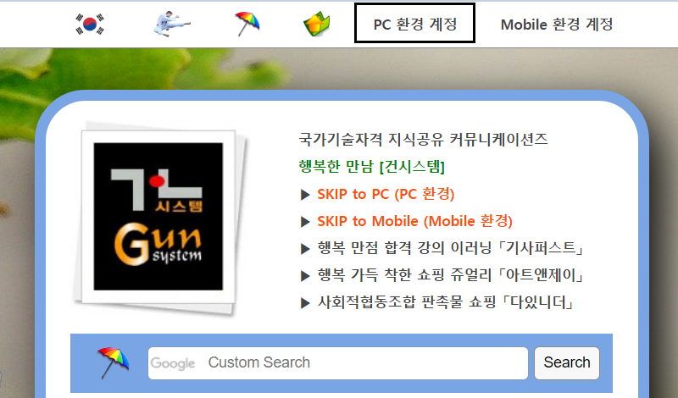
Task: Open the SKIP to Mobile link
Action: click(414, 221)
